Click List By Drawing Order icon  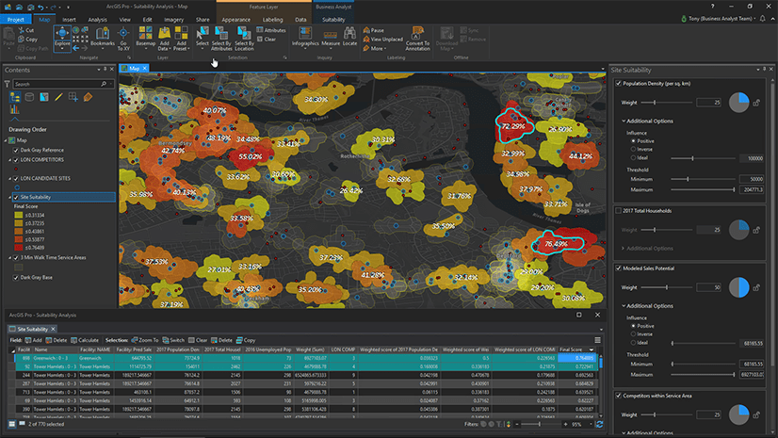pyautogui.click(x=15, y=97)
